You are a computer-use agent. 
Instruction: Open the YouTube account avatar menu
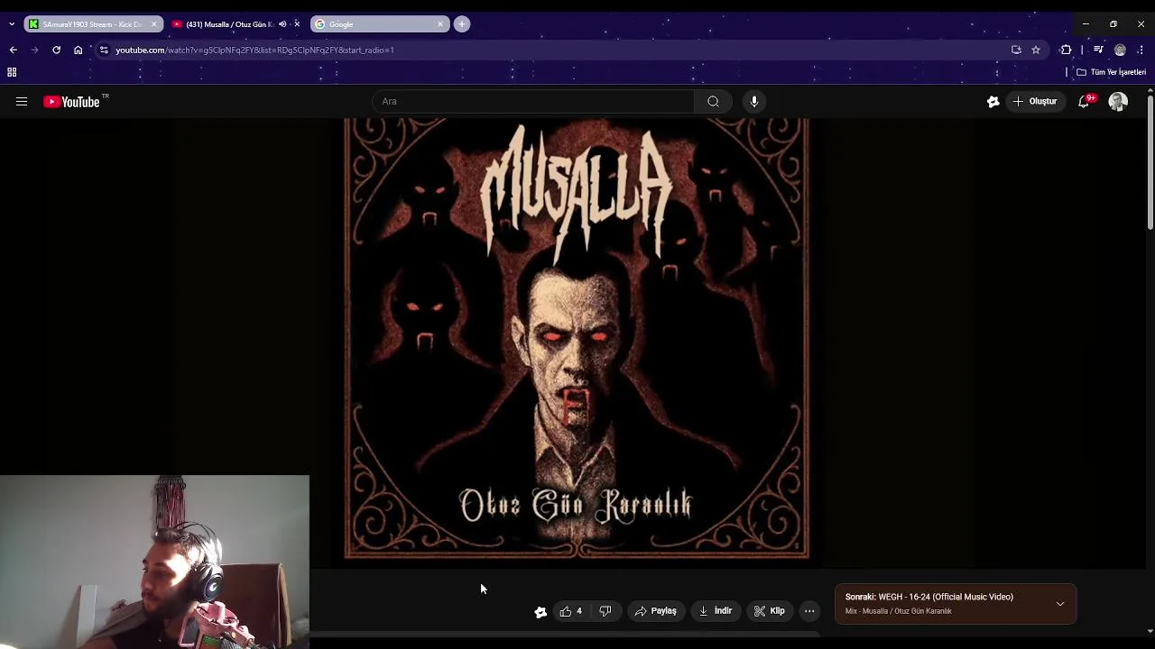1118,102
